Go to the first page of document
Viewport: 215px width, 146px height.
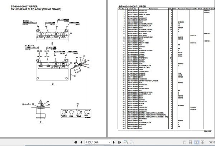pyautogui.click(x=76, y=142)
